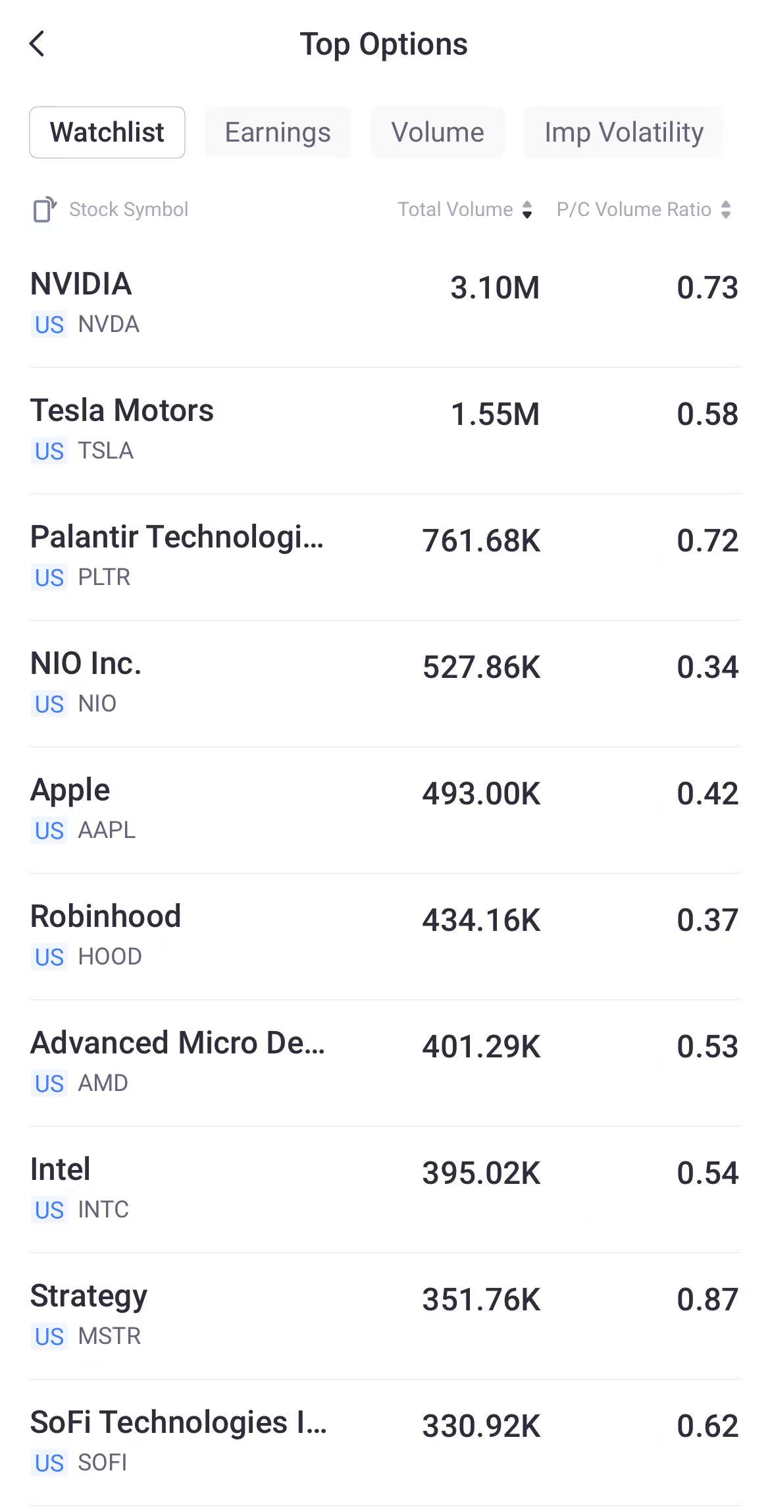Open NIO Inc. options entry

click(x=384, y=683)
